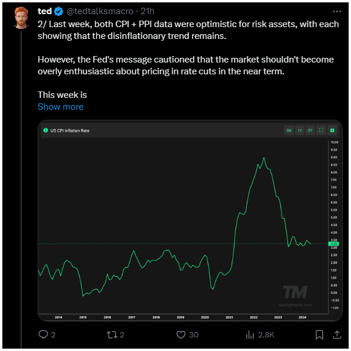The image size is (351, 351).
Task: Select the 5Y chart range
Action: [x=310, y=130]
